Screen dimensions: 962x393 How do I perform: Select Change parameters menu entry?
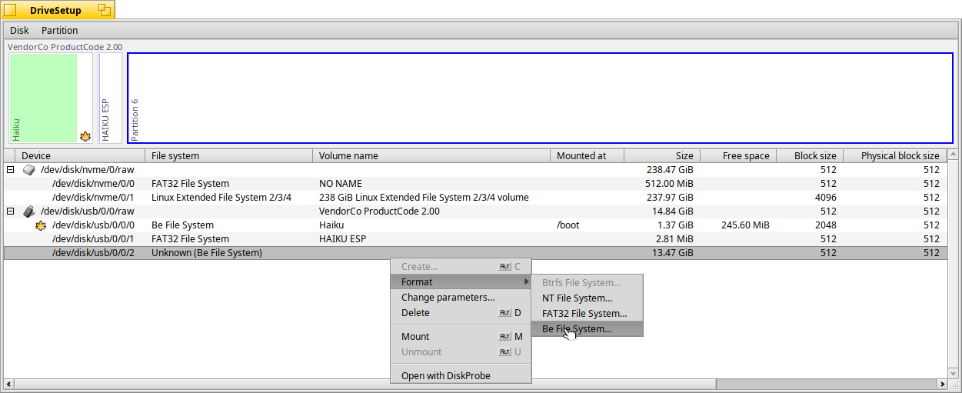448,298
